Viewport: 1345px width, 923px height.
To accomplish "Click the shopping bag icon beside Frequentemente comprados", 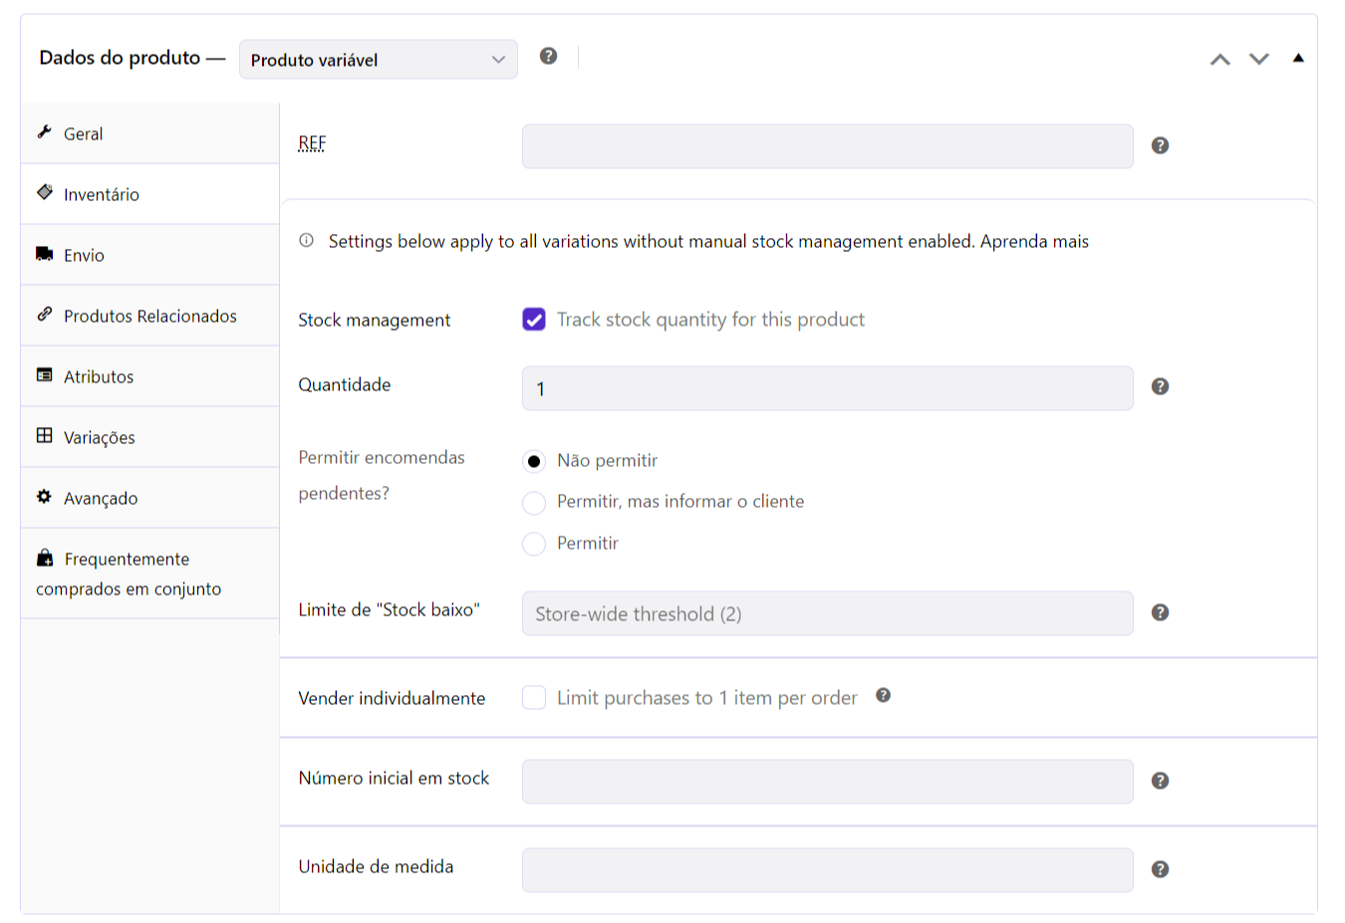I will point(45,558).
